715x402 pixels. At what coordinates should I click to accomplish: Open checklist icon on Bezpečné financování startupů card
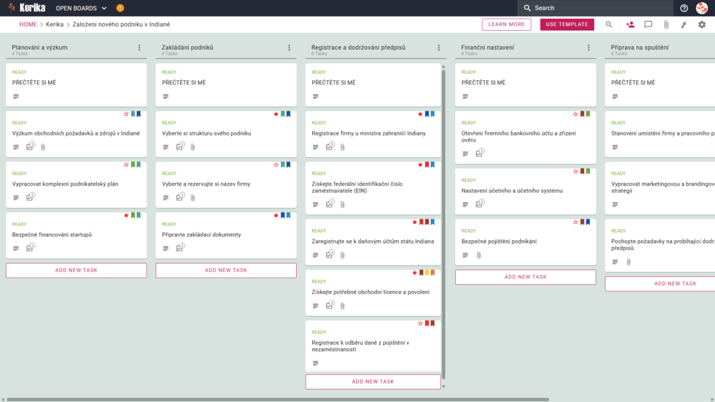(x=30, y=248)
